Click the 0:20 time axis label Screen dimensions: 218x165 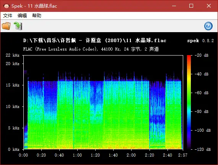point(41,155)
